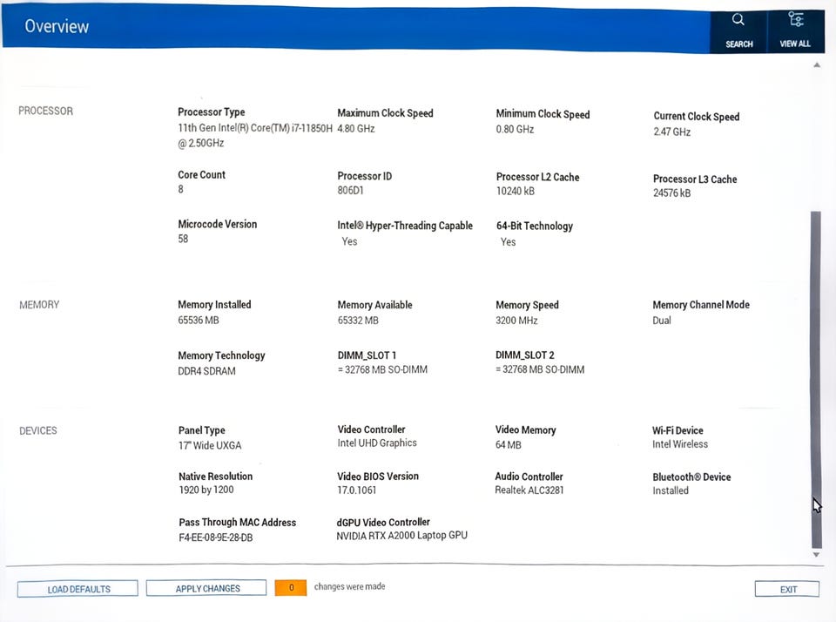Click the Load Defaults button
836x622 pixels.
78,589
